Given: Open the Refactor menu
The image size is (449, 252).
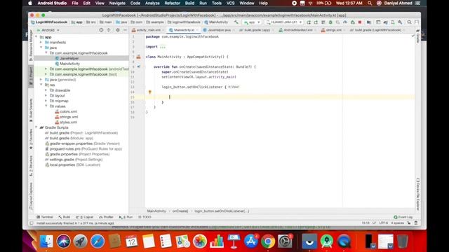Looking at the screenshot, I should (x=172, y=3).
